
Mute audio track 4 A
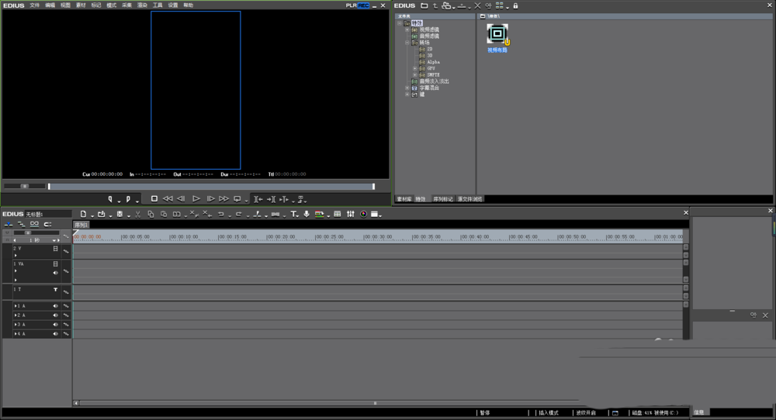click(x=55, y=334)
